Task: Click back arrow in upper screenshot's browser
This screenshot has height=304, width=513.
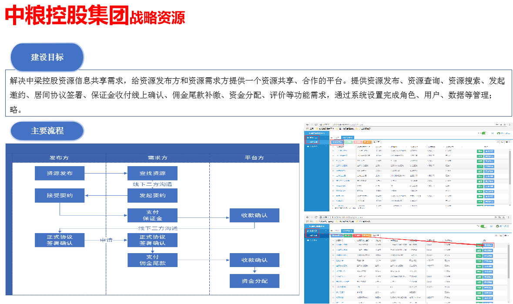Action: point(307,125)
